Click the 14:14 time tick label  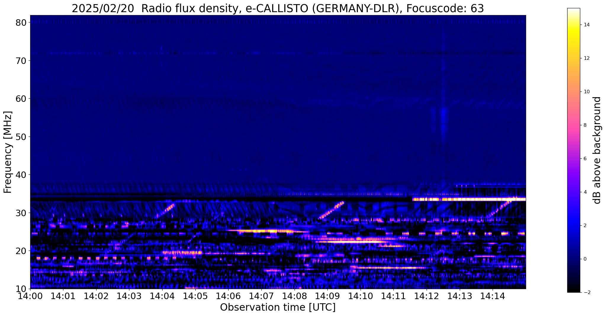(x=493, y=296)
